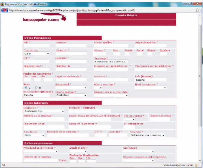Click the vertical scrollbar up arrow
Screen dimensions: 203x168
click(x=200, y=15)
